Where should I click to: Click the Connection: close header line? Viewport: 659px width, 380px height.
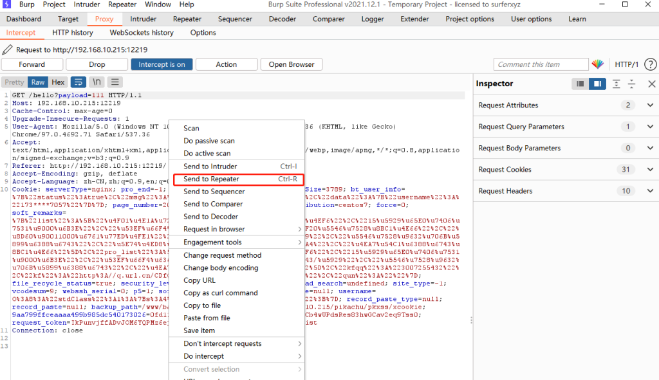coord(48,330)
